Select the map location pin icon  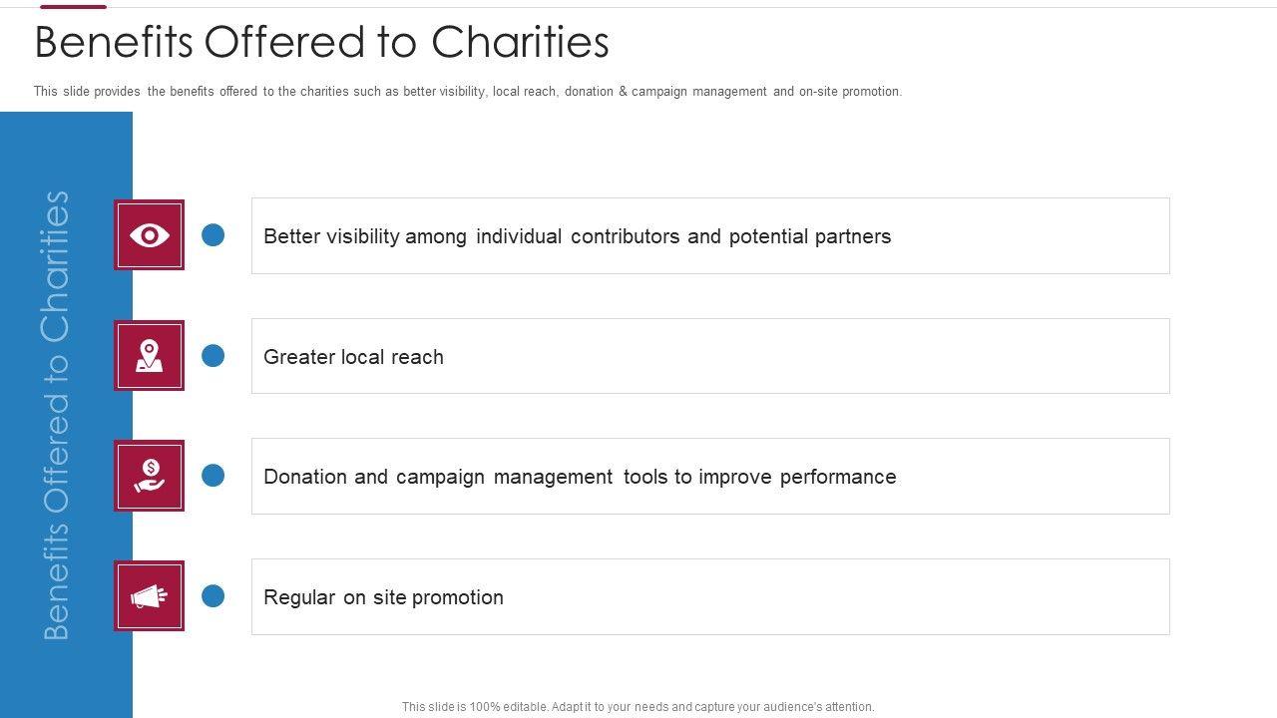point(149,356)
